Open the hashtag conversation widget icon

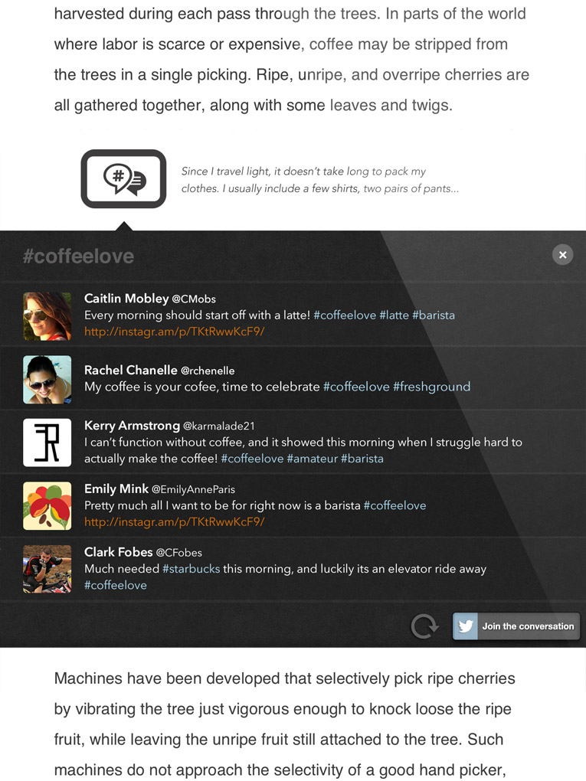123,178
